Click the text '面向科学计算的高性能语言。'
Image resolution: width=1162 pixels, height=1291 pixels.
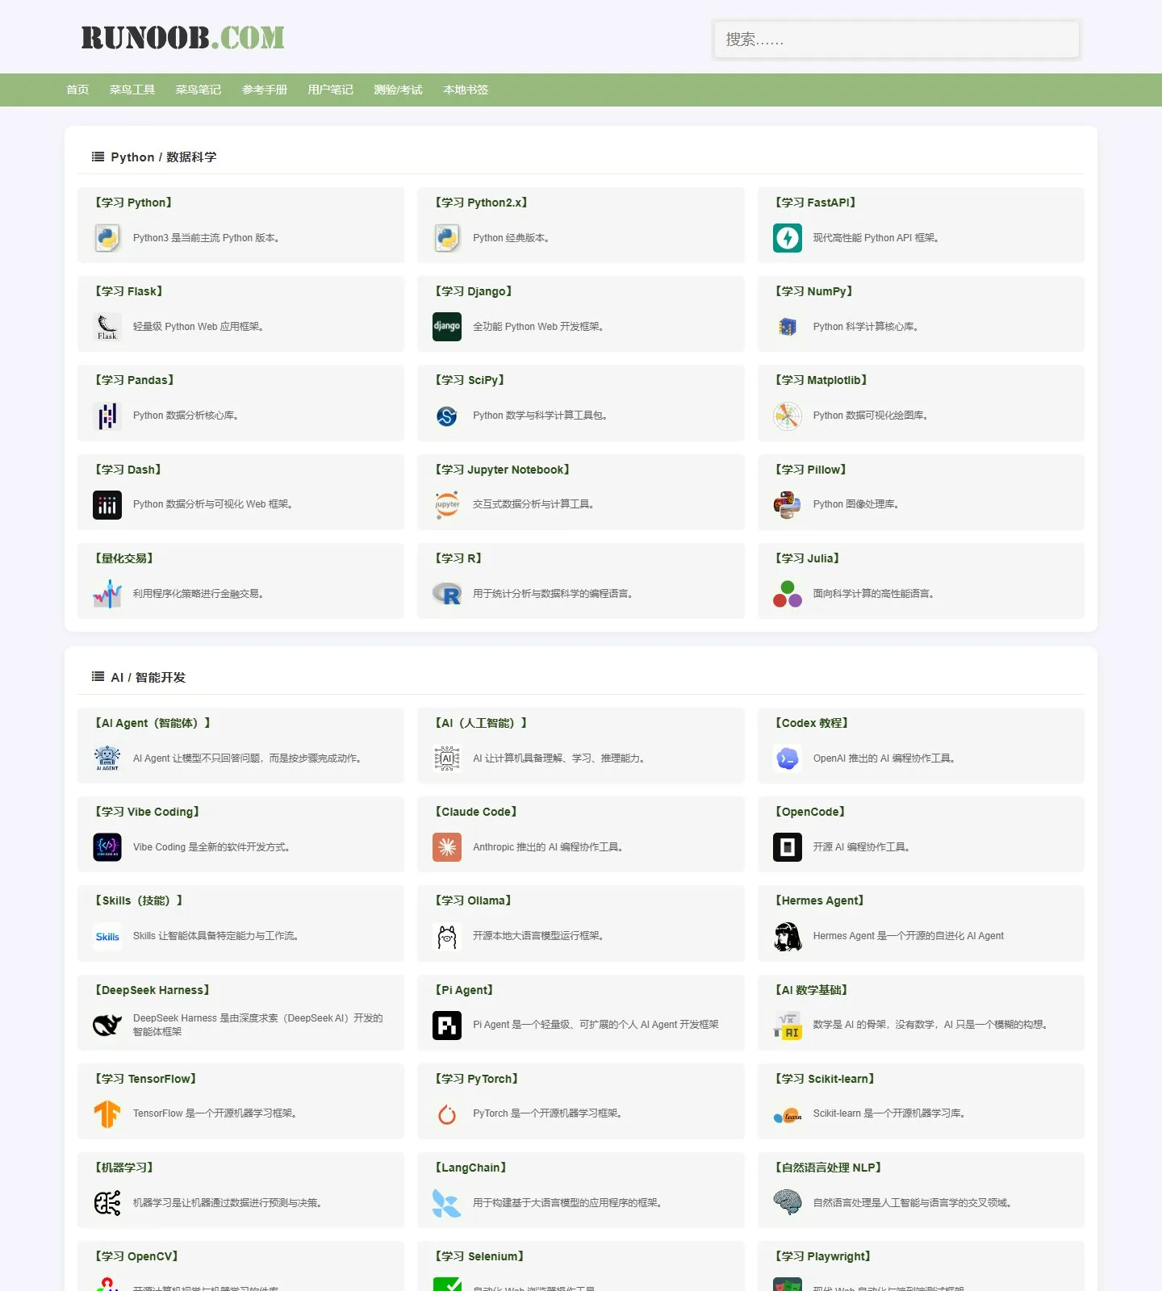tap(875, 594)
